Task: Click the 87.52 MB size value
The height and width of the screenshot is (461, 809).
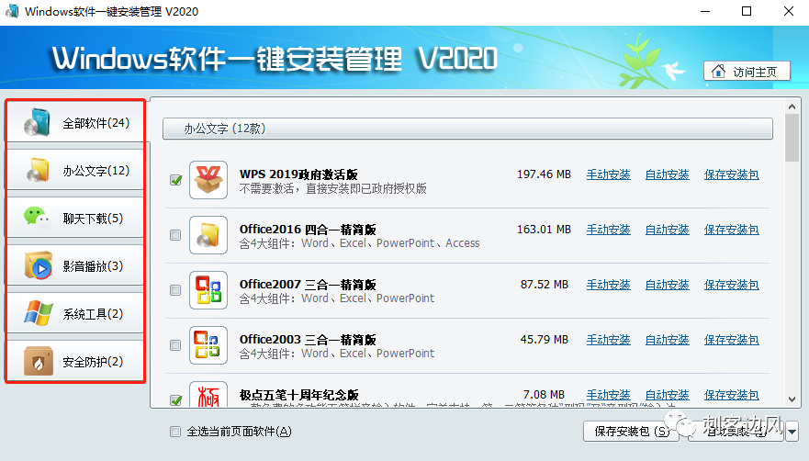Action: pos(545,285)
